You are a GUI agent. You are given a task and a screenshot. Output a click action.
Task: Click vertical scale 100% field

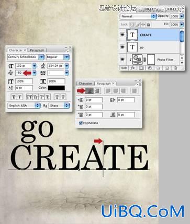[24, 81]
